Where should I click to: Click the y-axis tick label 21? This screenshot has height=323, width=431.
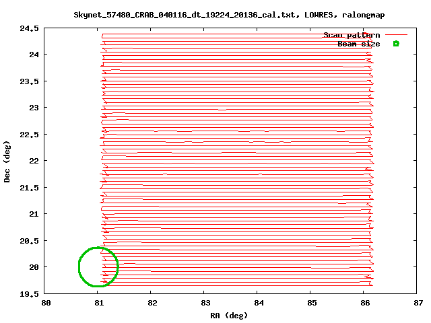coord(34,214)
